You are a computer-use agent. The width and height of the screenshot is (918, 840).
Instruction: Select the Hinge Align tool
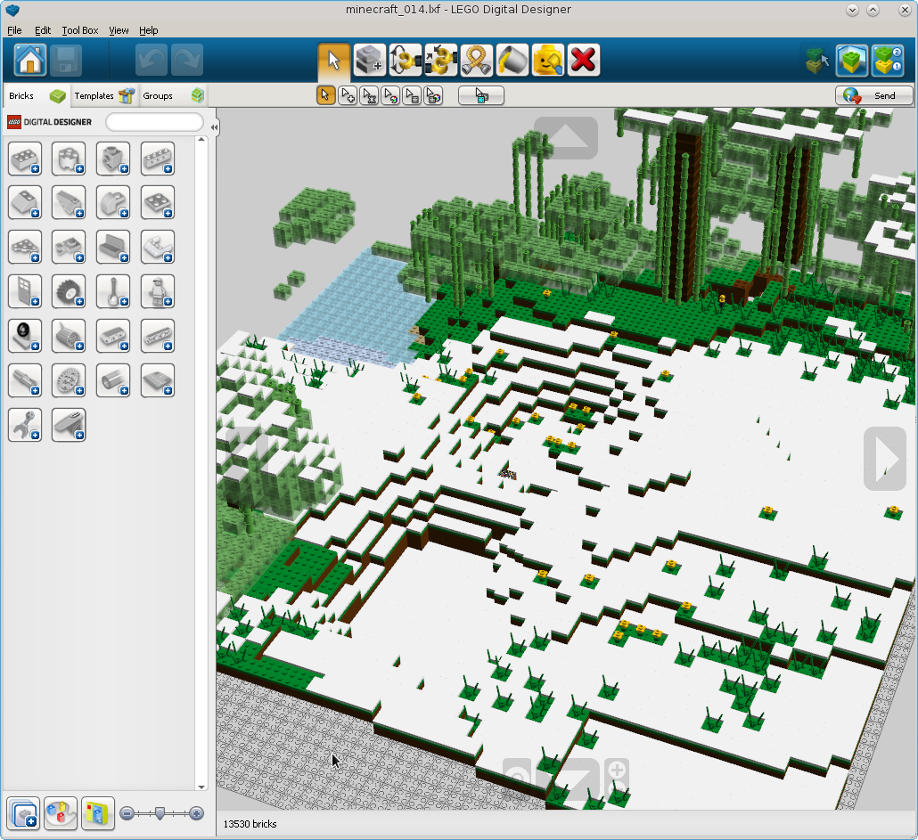(x=441, y=61)
